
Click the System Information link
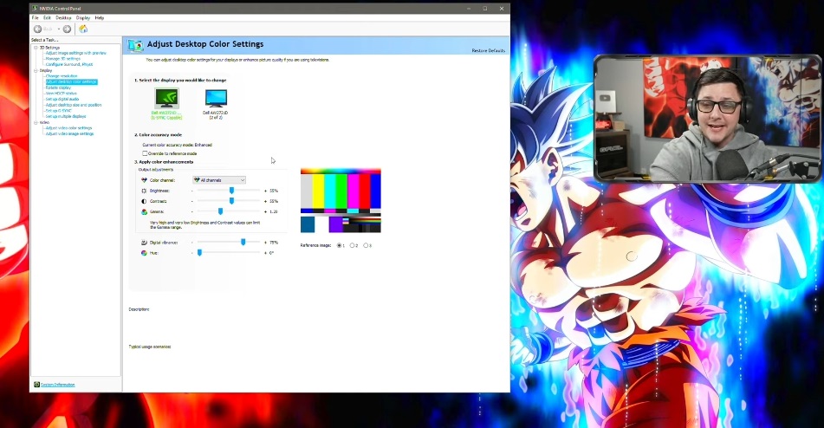[x=58, y=385]
